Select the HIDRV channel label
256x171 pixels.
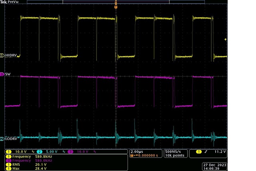[11, 55]
